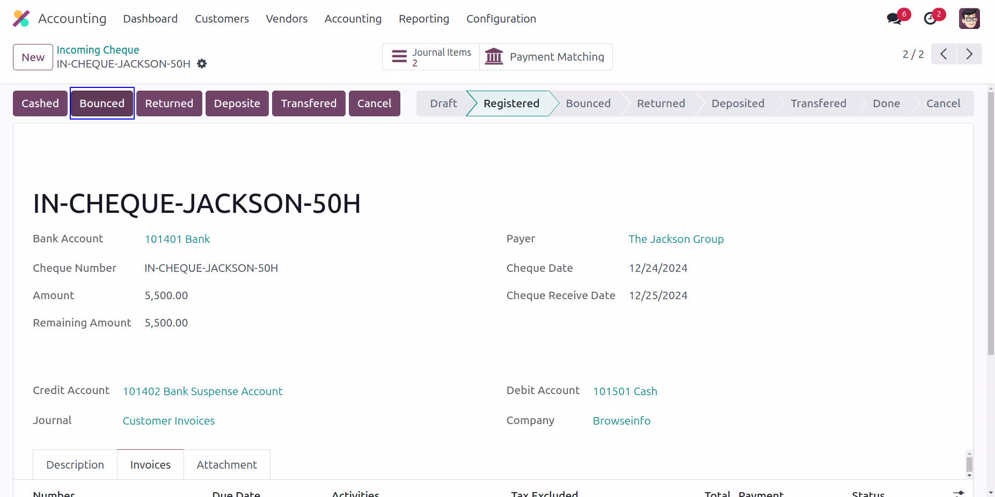Image resolution: width=995 pixels, height=497 pixels.
Task: Open the conversations chat bubble icon
Action: pos(894,19)
